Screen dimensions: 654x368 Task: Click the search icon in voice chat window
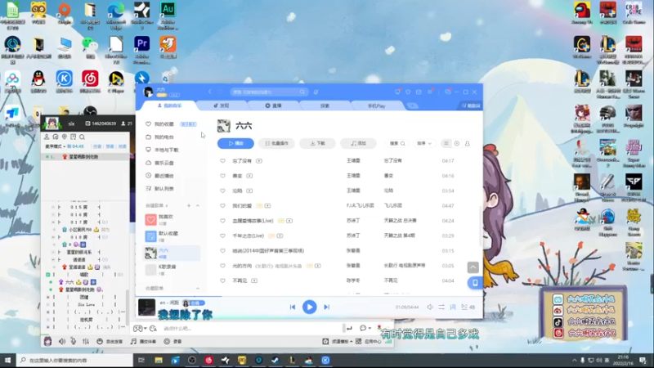click(x=83, y=137)
